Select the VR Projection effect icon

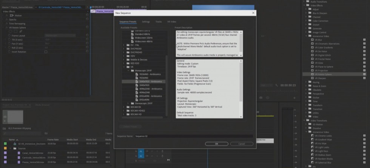point(311,70)
